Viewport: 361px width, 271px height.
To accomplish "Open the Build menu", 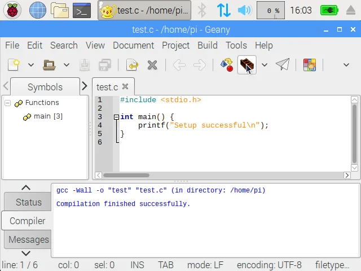I will click(x=208, y=45).
